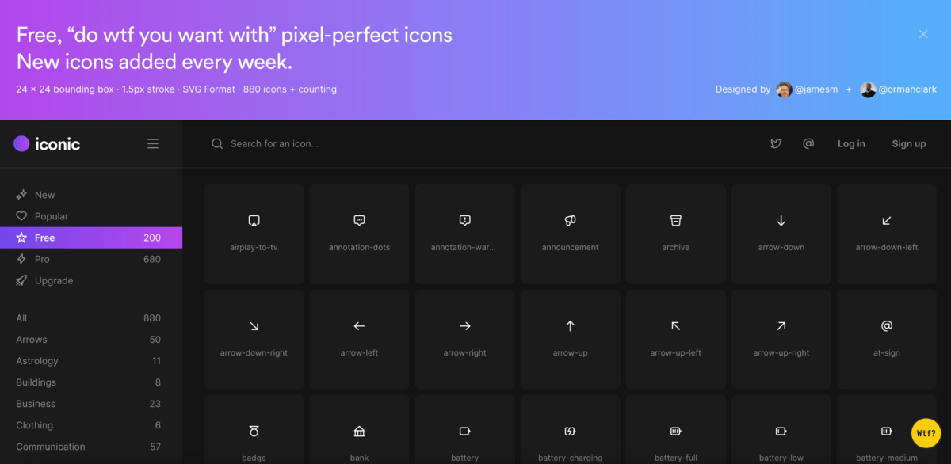The width and height of the screenshot is (951, 464).
Task: Select the arrow-up-left icon
Action: click(x=675, y=339)
